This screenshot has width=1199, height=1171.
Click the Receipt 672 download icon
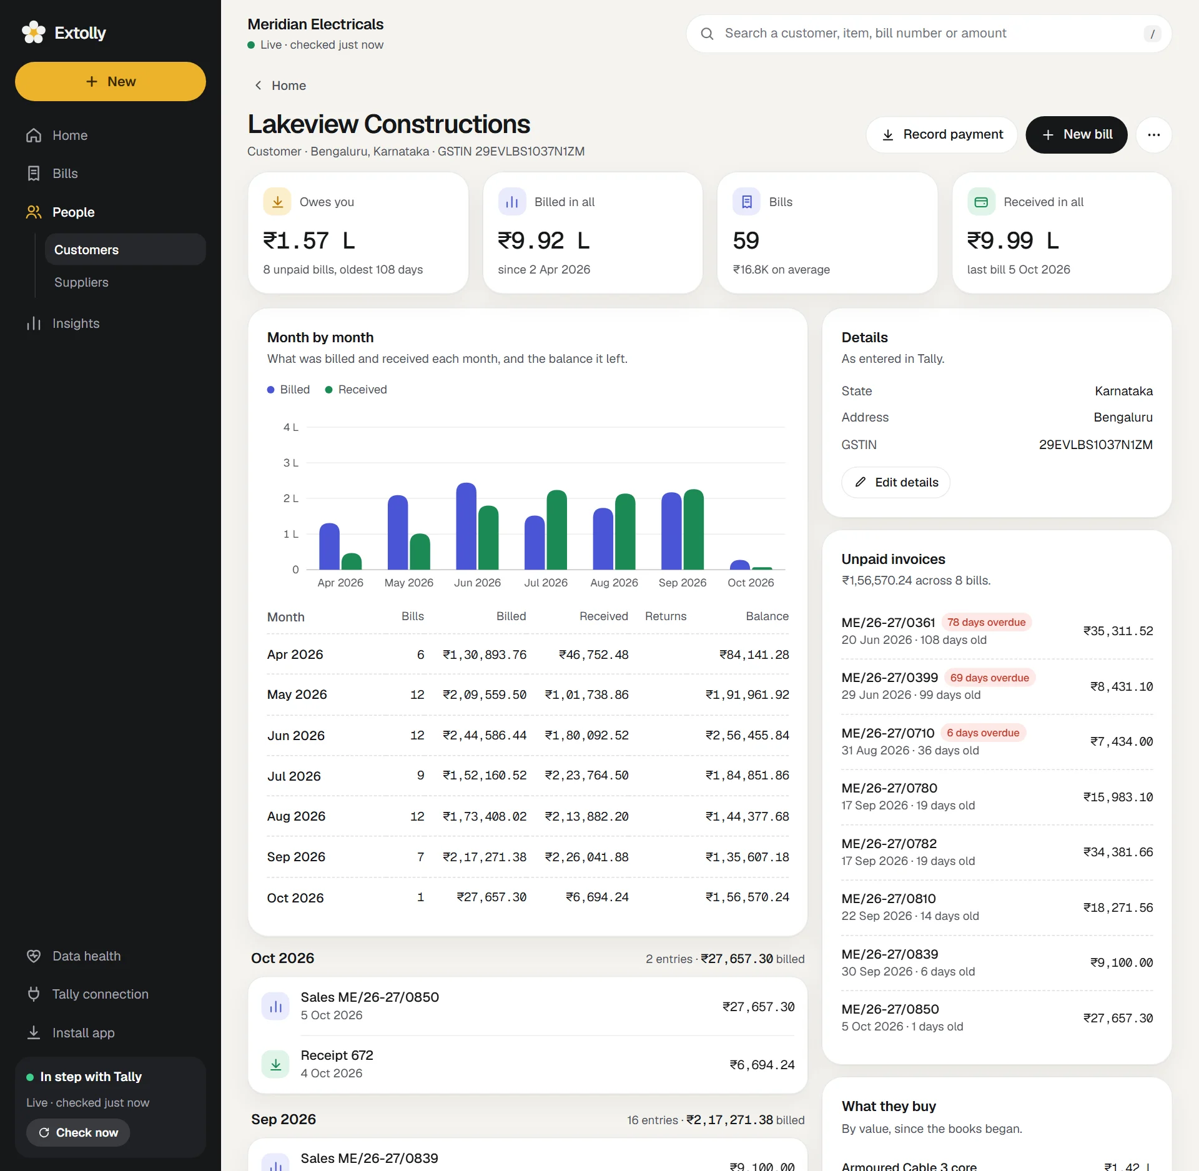click(x=275, y=1064)
